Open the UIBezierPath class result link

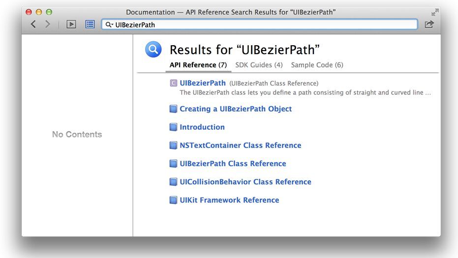203,83
